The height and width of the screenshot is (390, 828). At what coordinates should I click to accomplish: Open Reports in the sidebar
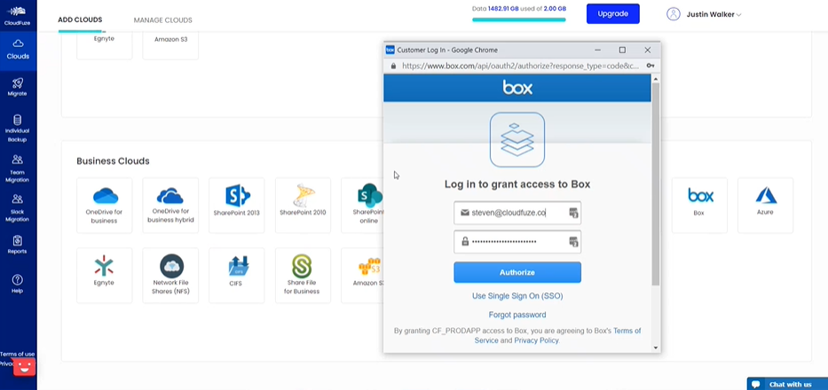(18, 245)
